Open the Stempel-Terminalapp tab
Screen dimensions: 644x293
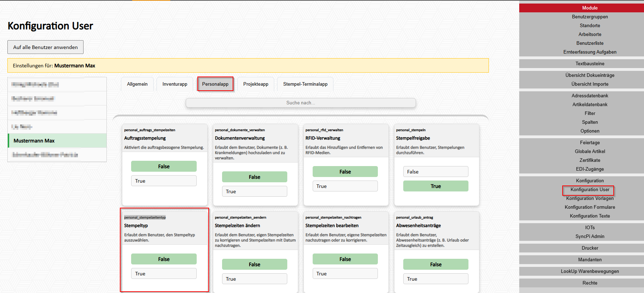click(305, 84)
